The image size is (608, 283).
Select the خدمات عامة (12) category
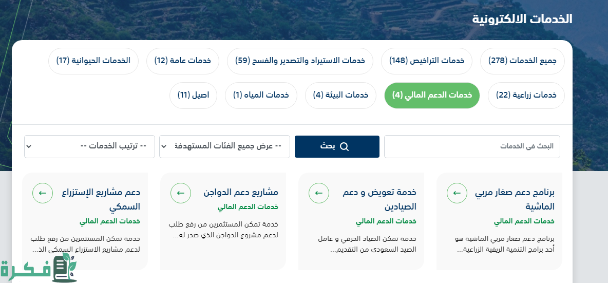click(x=183, y=61)
